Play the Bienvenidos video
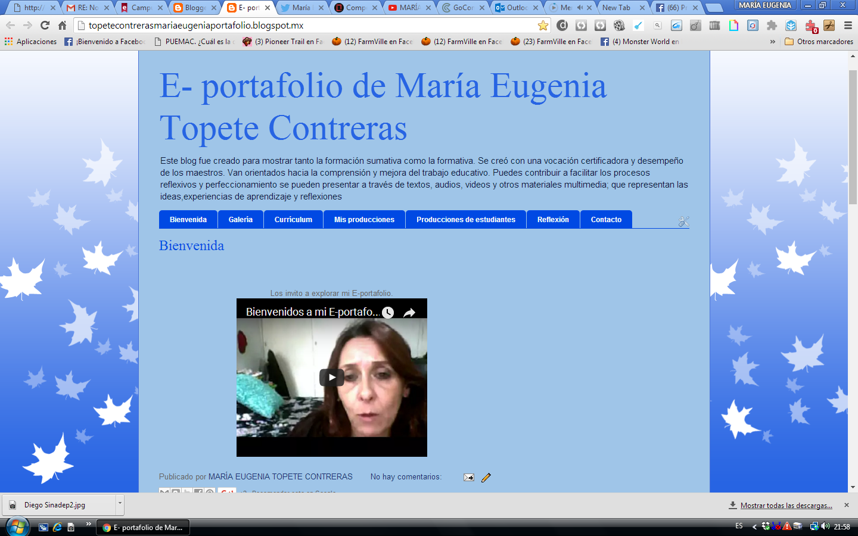 pos(332,378)
